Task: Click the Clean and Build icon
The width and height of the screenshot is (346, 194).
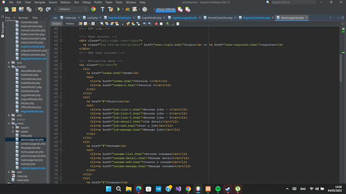Action: pos(110,9)
